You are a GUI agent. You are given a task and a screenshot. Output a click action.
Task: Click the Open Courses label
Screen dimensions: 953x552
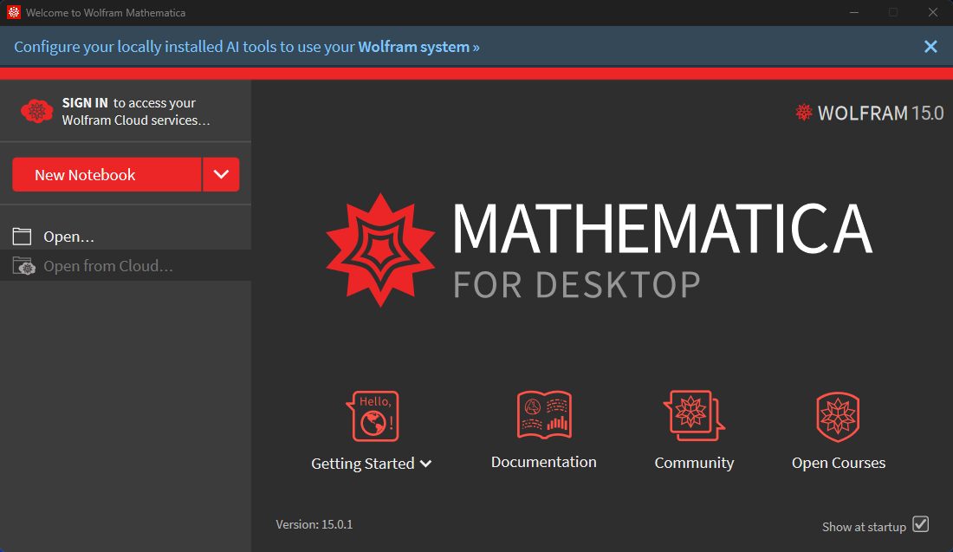[838, 463]
